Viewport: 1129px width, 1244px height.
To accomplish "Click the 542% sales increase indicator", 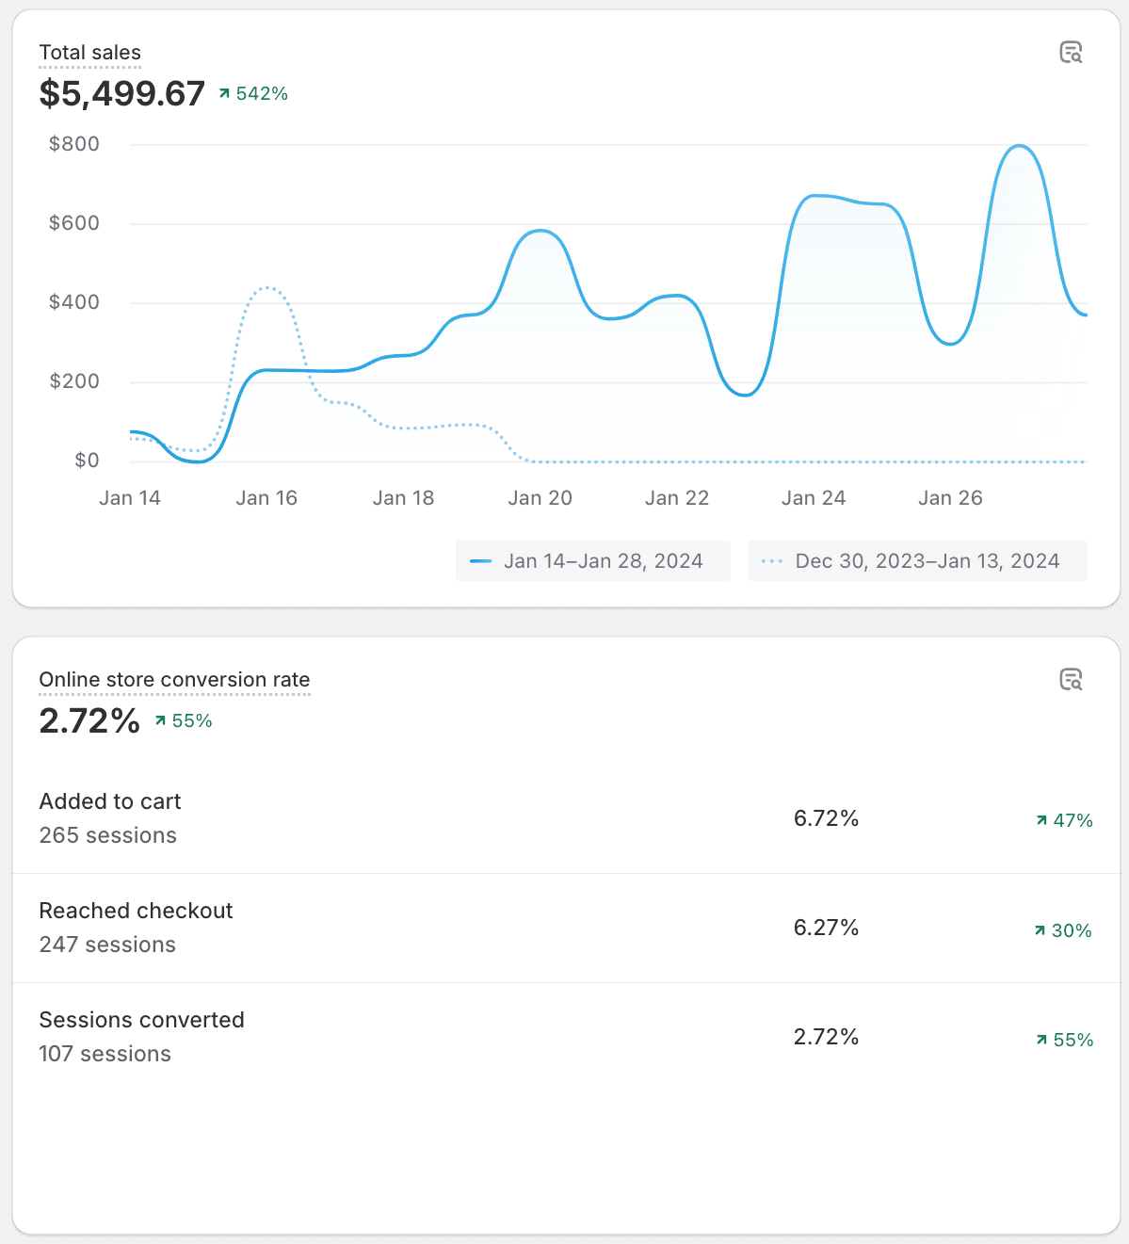I will click(253, 93).
